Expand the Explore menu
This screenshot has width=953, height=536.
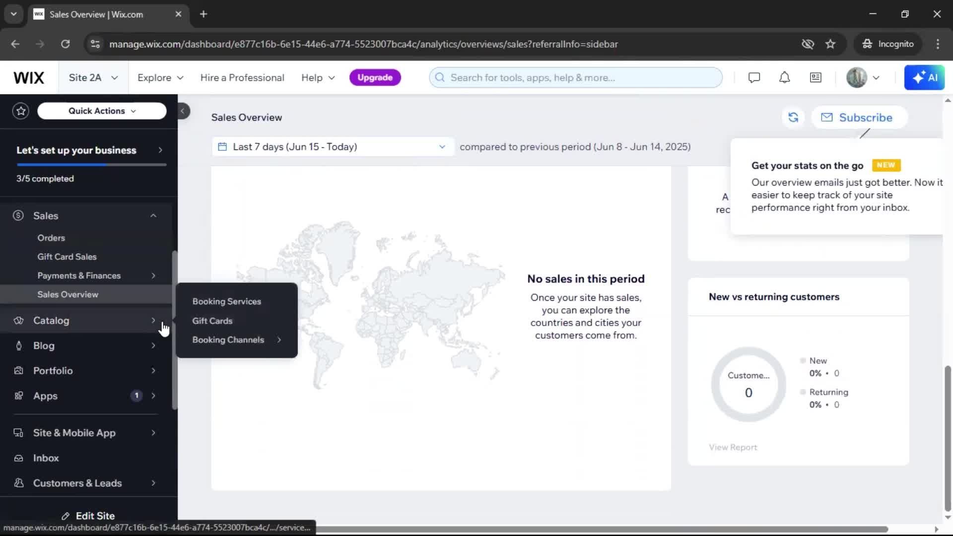(160, 78)
